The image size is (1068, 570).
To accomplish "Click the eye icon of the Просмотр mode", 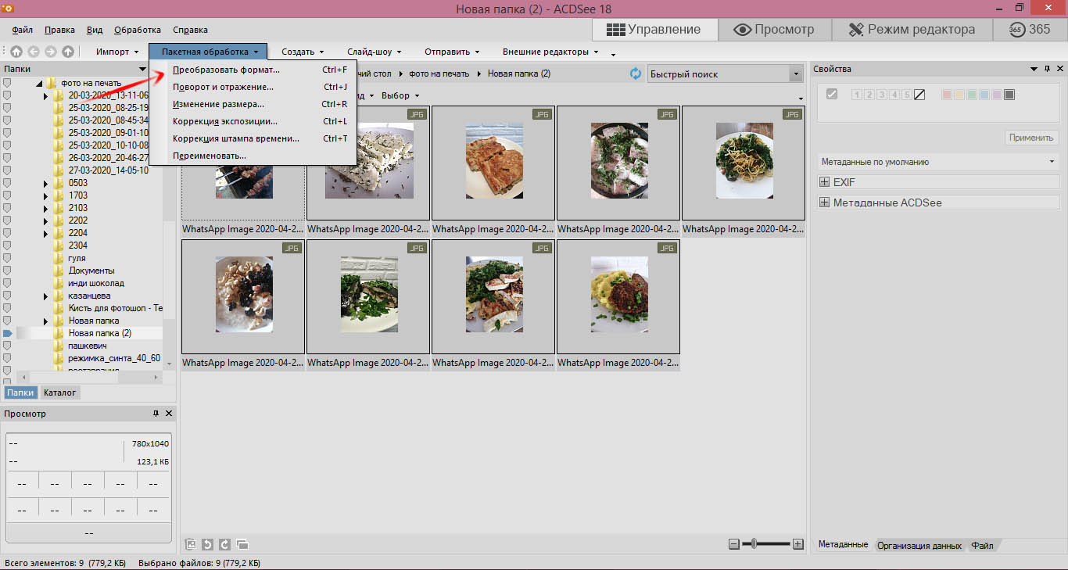I will click(x=743, y=30).
